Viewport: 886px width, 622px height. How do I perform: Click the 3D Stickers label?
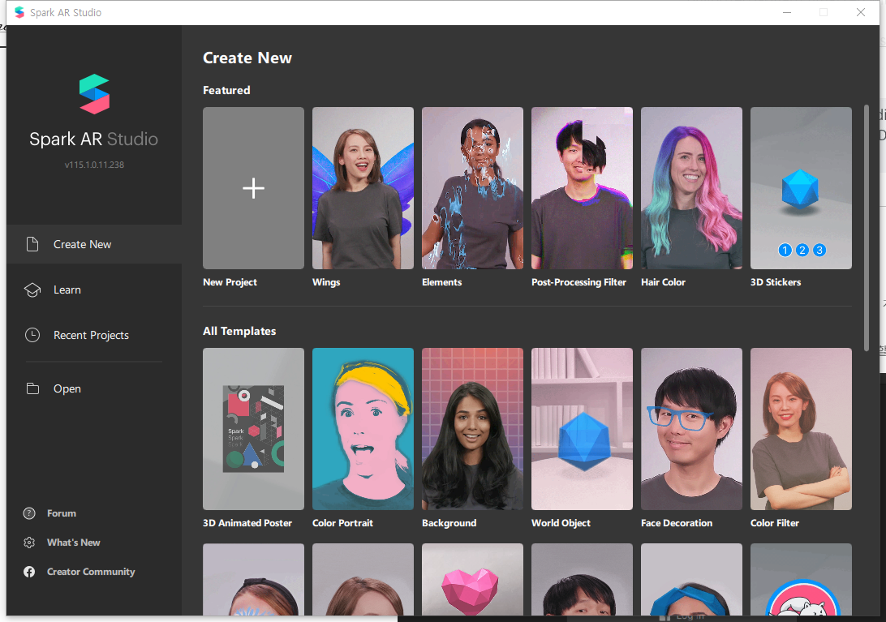click(x=776, y=282)
